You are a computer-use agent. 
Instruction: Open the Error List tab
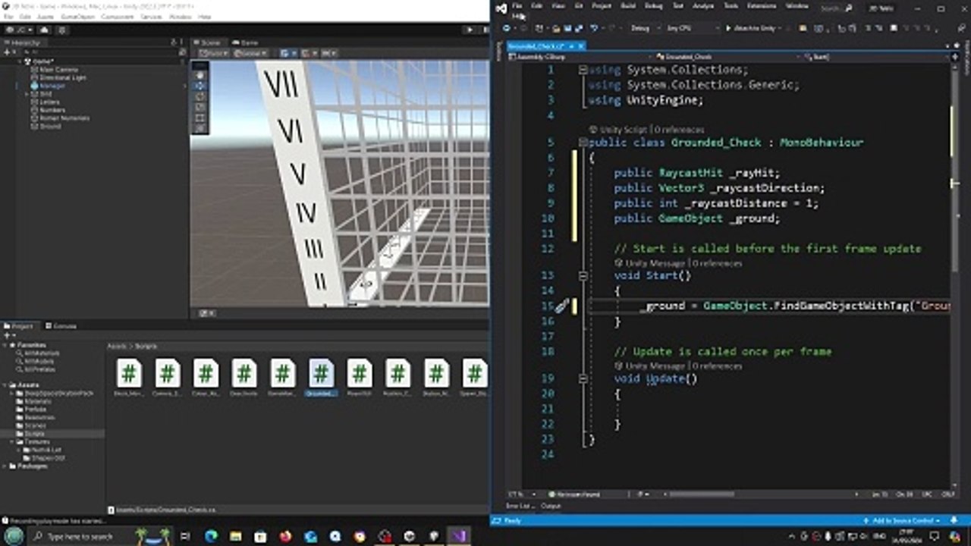[x=520, y=506]
